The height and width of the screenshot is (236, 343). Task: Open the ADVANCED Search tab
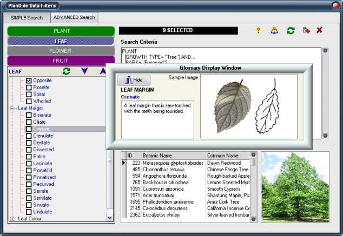(75, 17)
